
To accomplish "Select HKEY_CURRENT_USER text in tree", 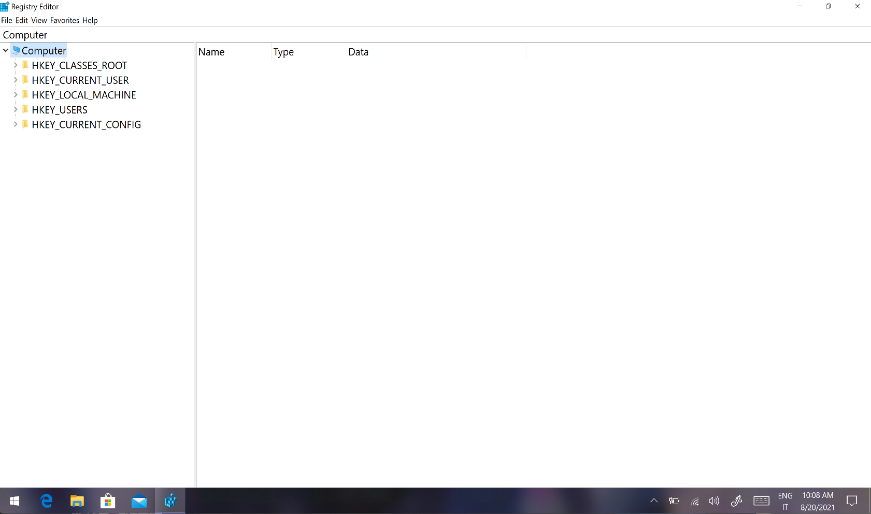I will tap(80, 80).
